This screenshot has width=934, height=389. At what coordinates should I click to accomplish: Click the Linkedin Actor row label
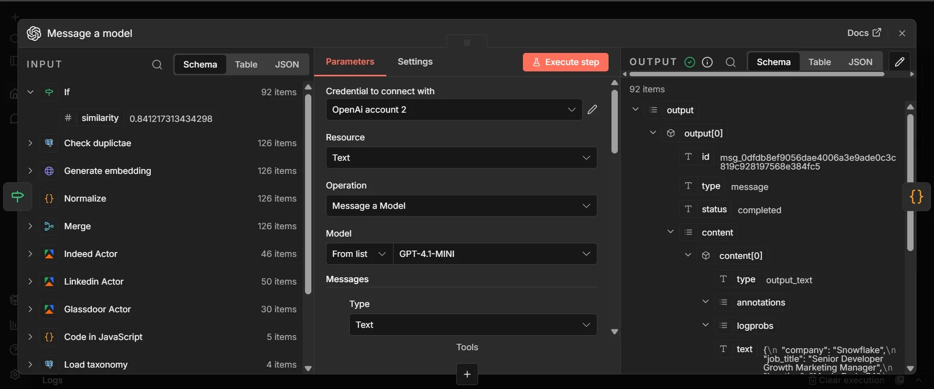[94, 282]
